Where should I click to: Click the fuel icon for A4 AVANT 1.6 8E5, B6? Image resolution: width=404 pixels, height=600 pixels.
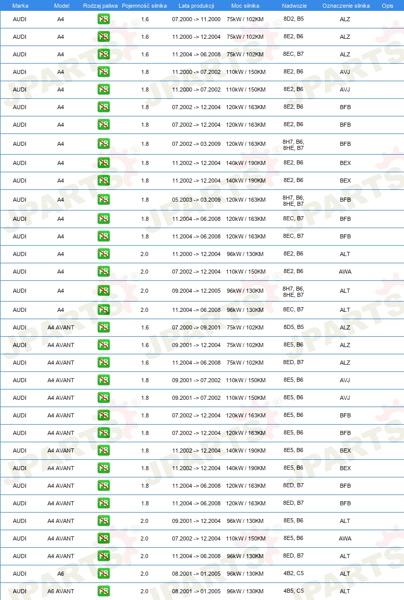tap(103, 345)
